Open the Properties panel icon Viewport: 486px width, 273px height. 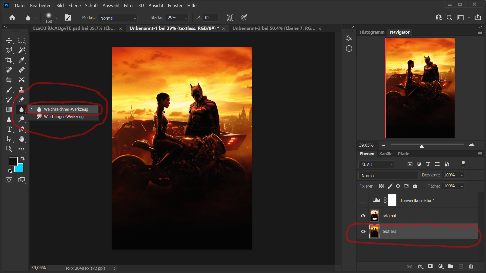coord(349,38)
